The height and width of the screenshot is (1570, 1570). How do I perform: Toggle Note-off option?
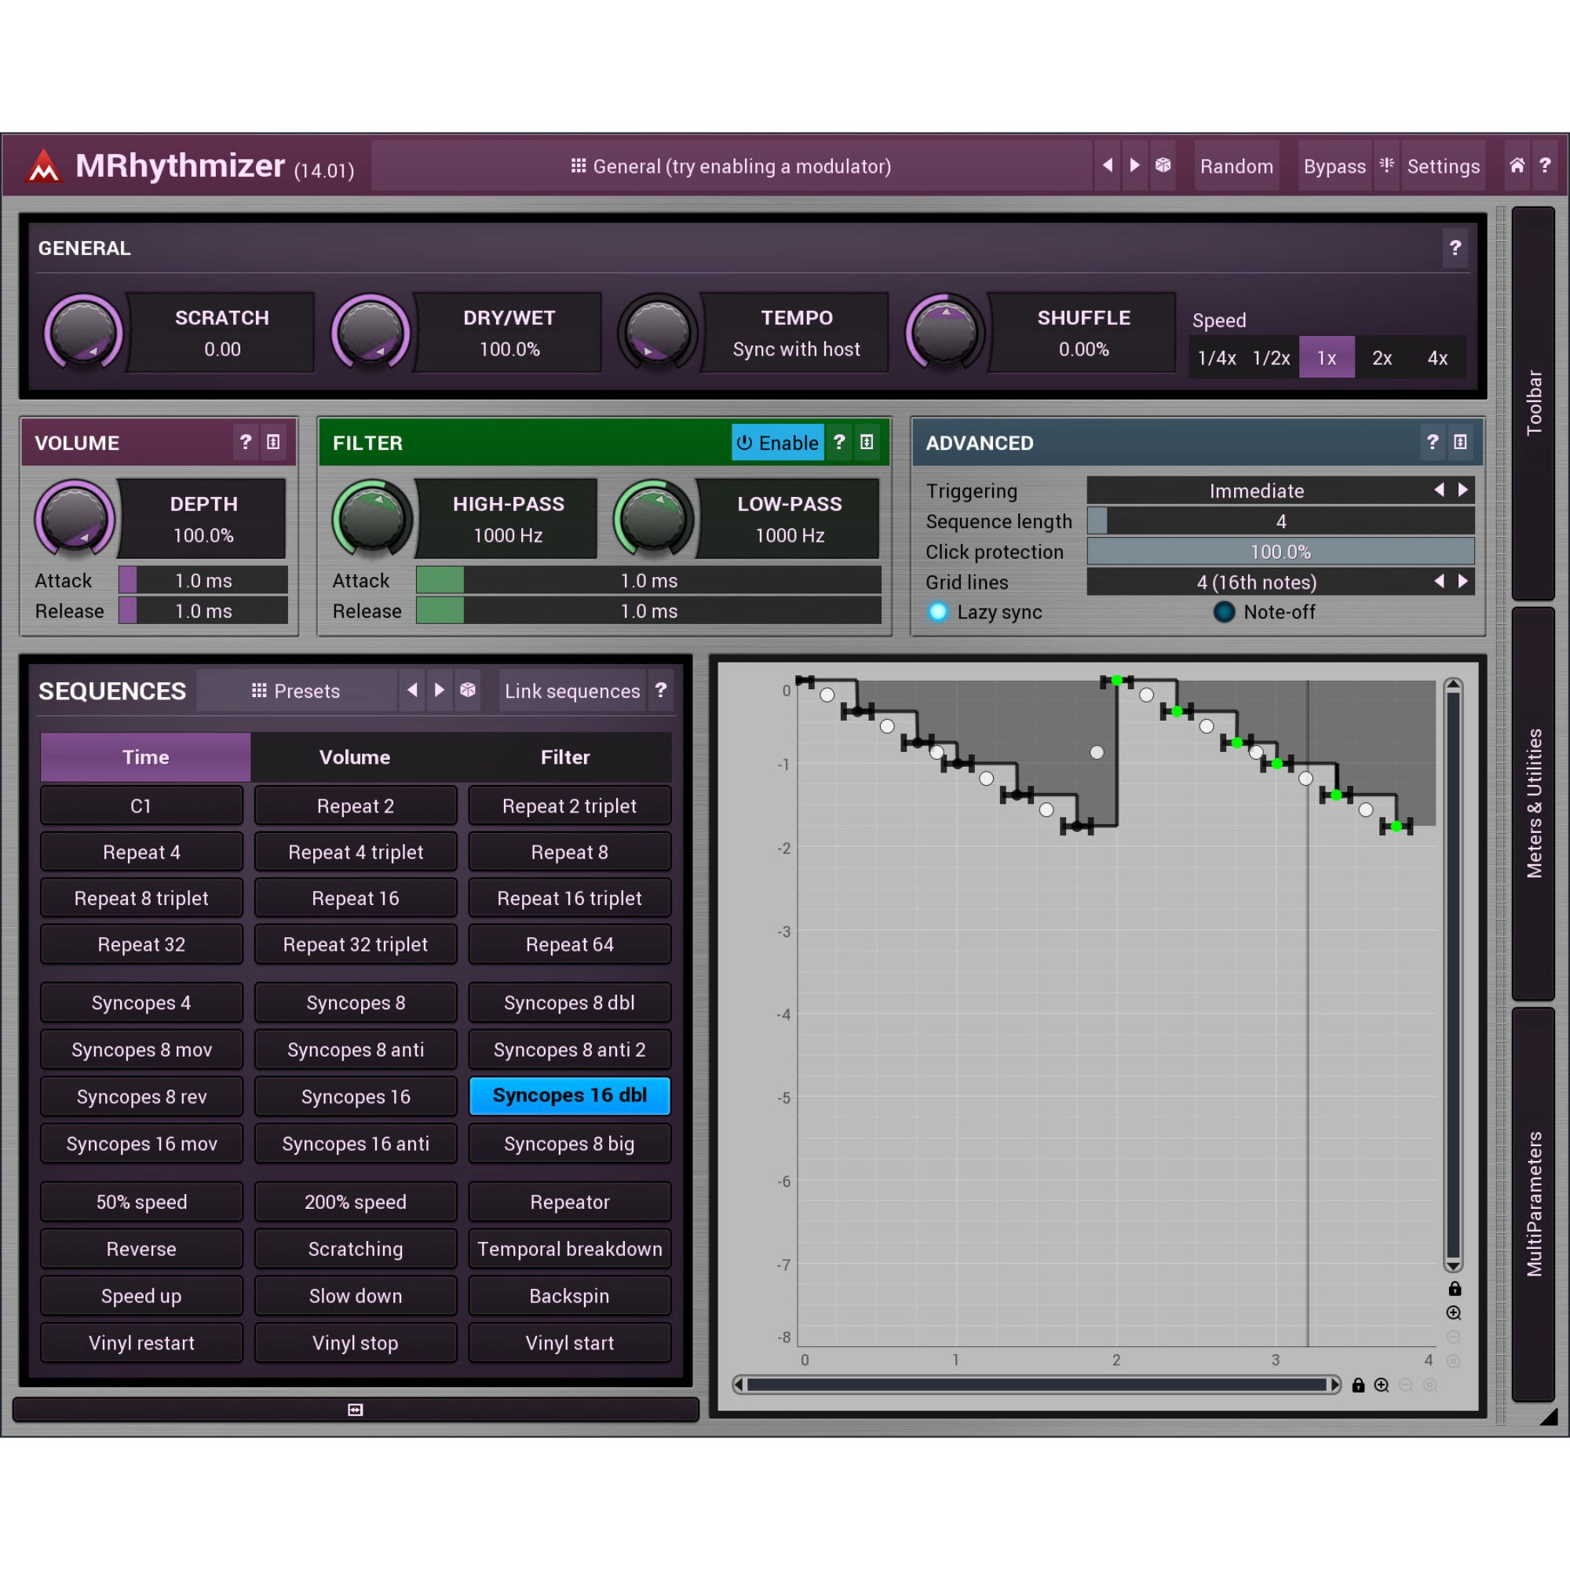1265,612
